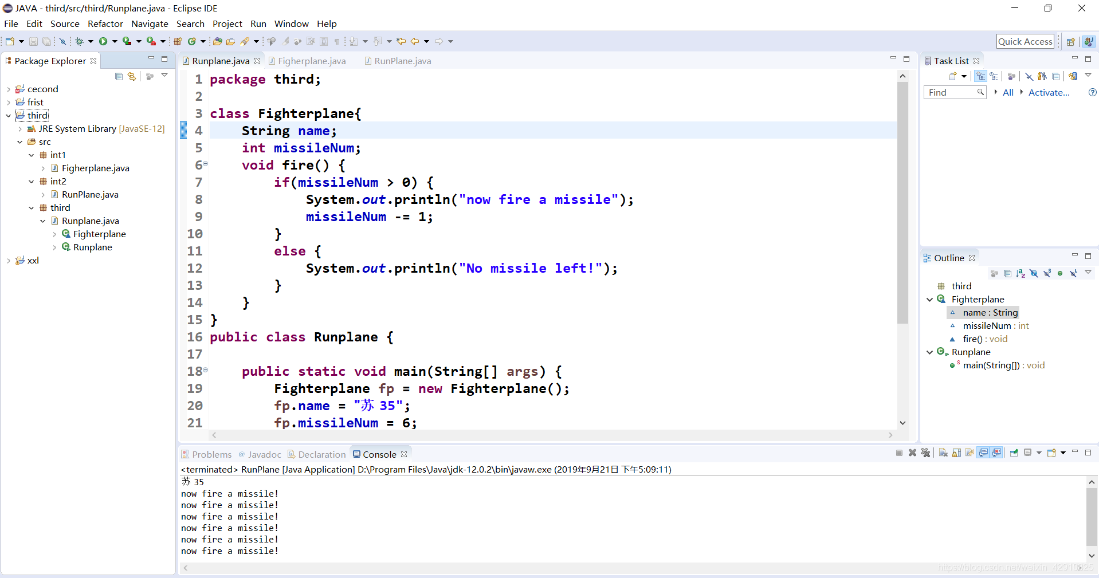This screenshot has height=578, width=1099.
Task: Click Open Perspective icon
Action: coord(1070,41)
